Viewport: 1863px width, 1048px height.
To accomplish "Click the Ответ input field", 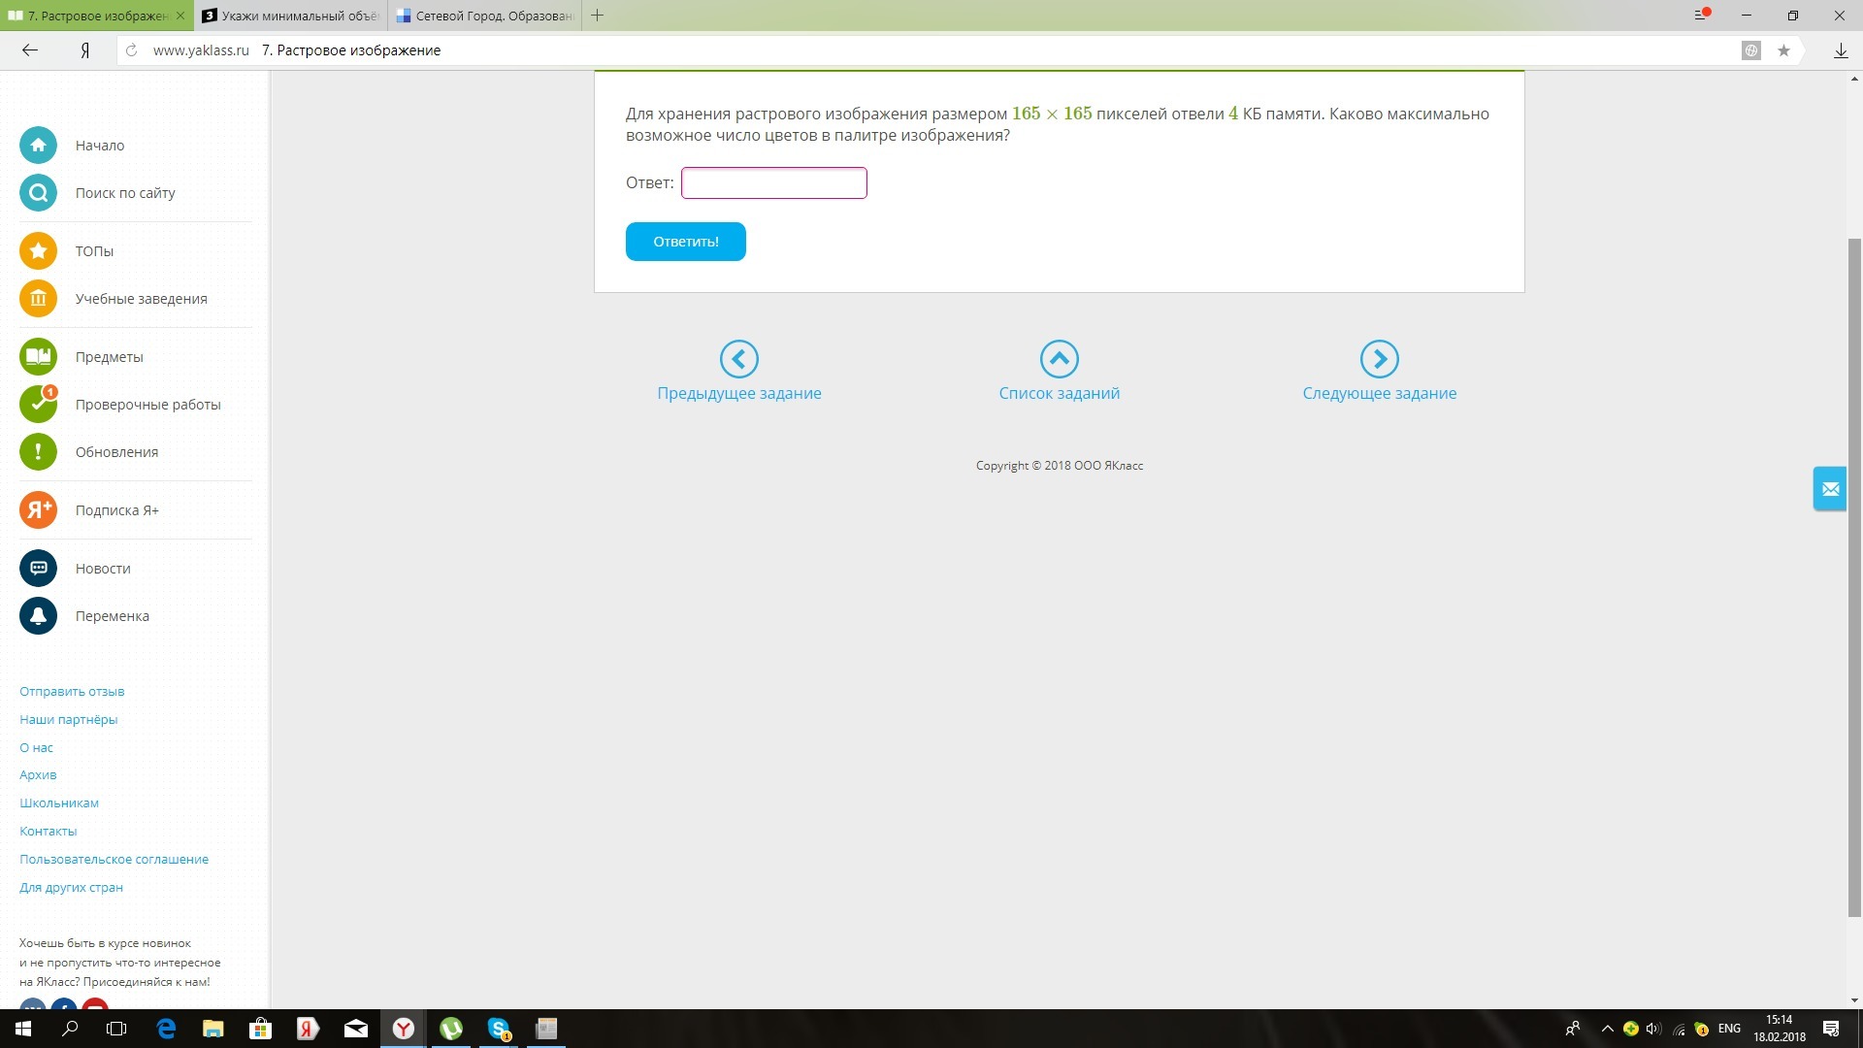I will [773, 183].
